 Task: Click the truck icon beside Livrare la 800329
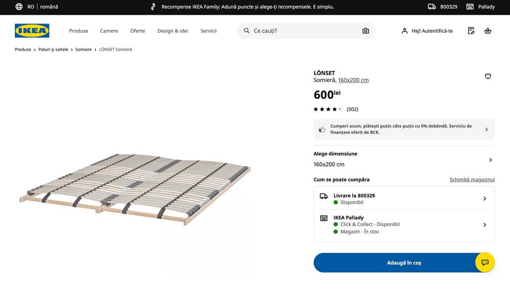pyautogui.click(x=324, y=196)
